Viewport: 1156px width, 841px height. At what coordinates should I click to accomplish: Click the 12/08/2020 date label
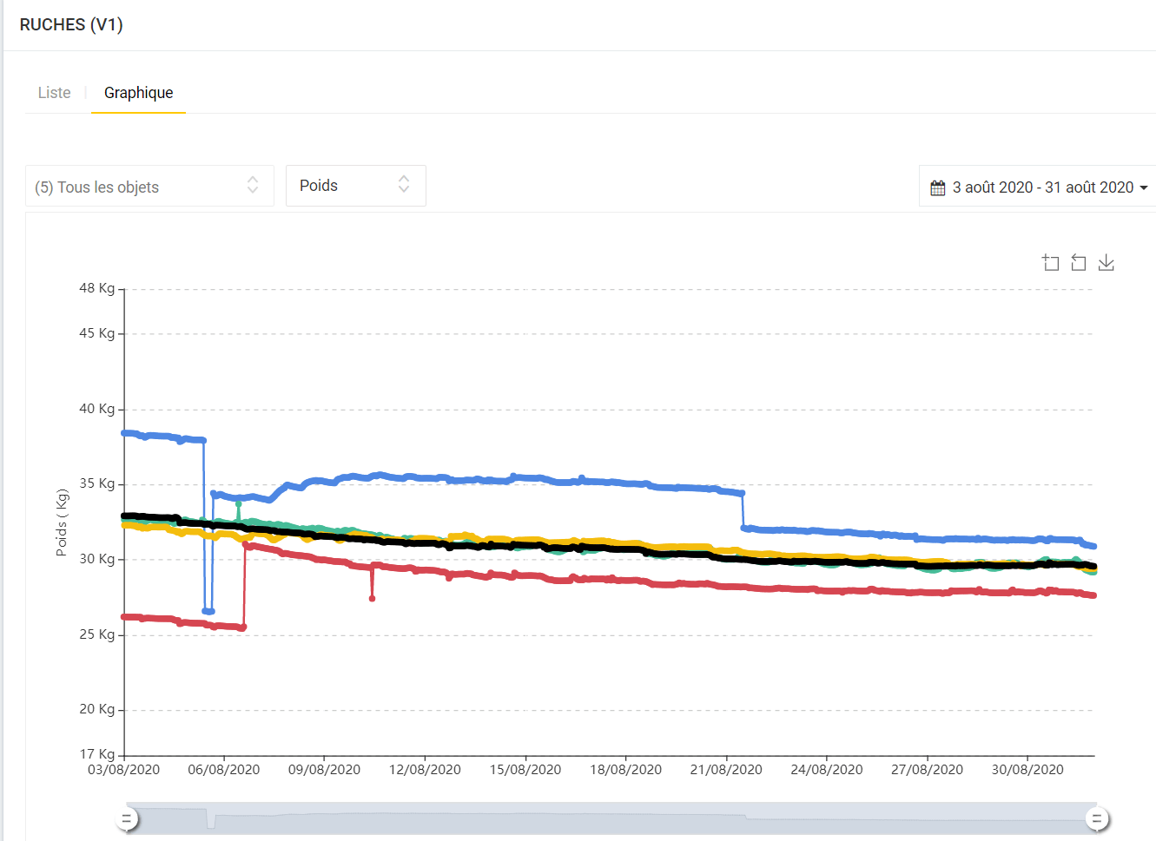(x=425, y=770)
